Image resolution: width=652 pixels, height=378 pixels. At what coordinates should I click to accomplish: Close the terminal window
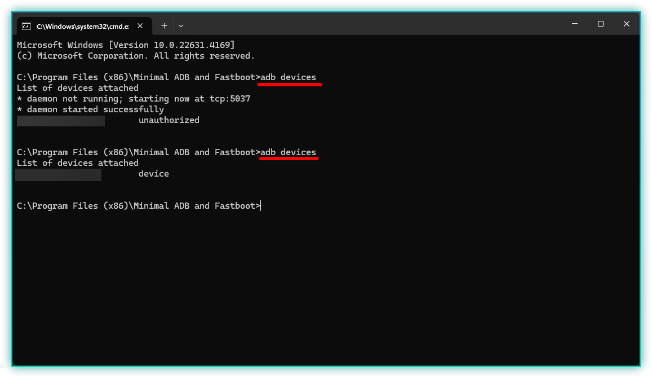[x=627, y=24]
